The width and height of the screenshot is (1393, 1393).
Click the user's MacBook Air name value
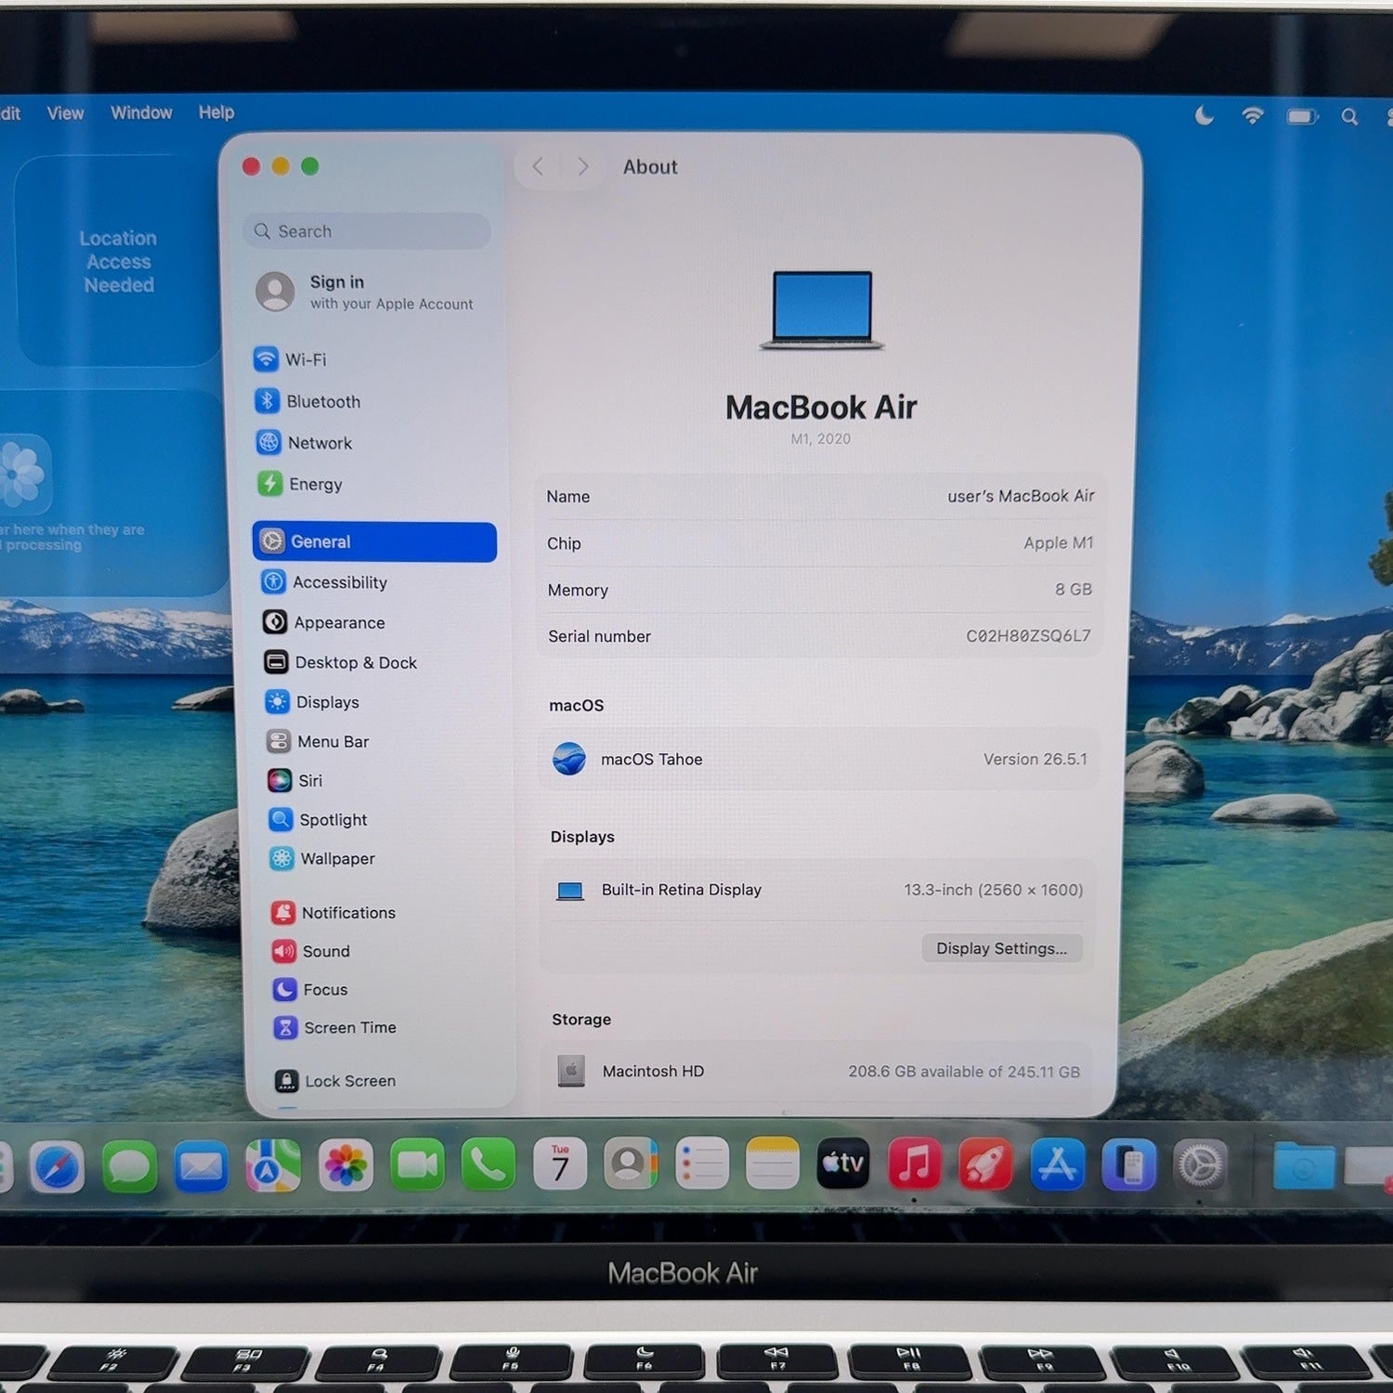1021,496
